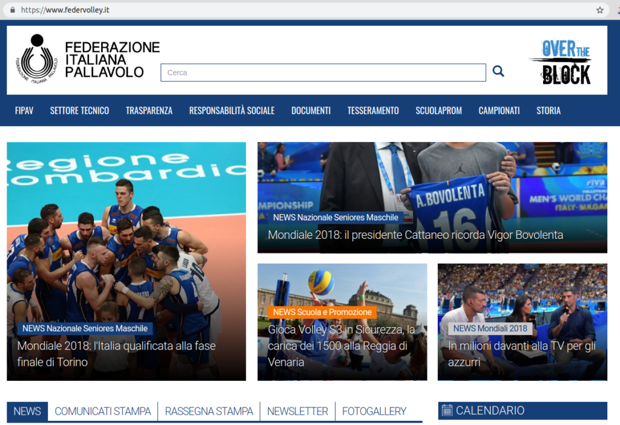Open the FIPAV menu
The height and width of the screenshot is (425, 620).
(24, 111)
